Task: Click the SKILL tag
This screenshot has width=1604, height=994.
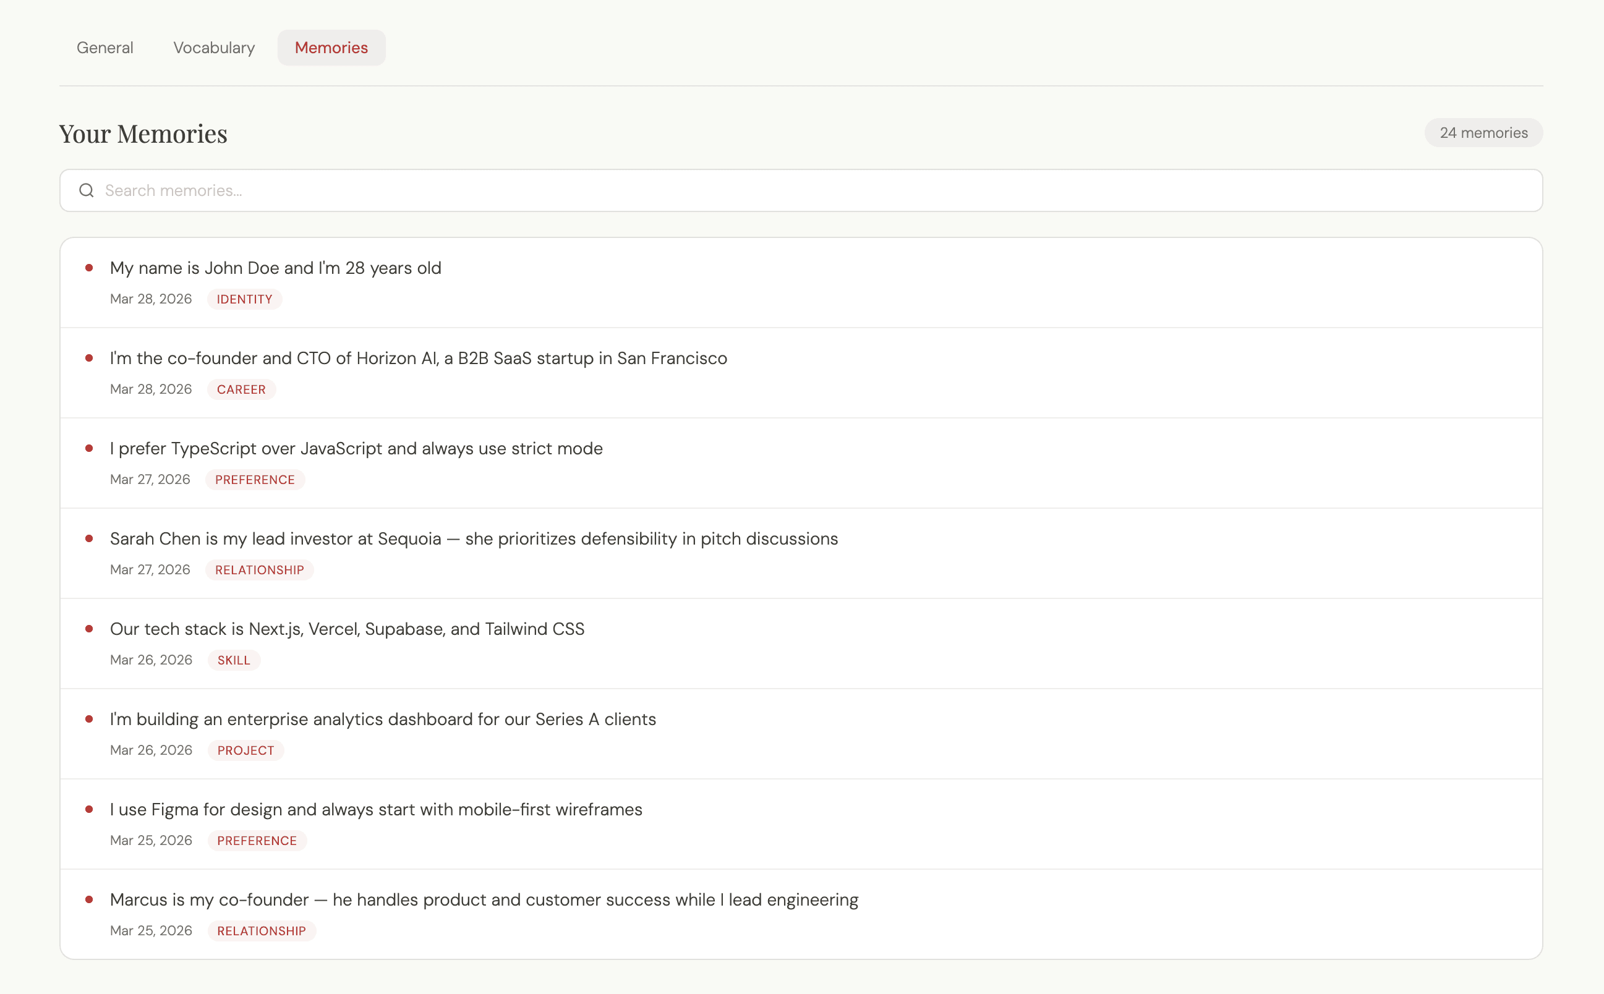Action: pos(234,660)
